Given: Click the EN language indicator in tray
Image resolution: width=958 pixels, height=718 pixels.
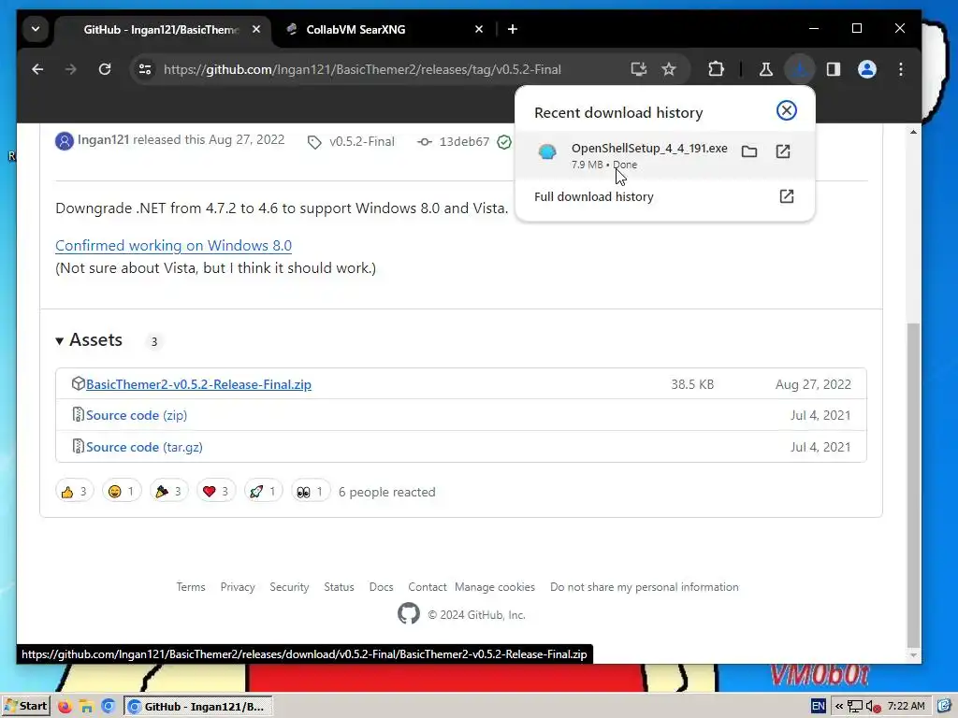Looking at the screenshot, I should click(818, 707).
